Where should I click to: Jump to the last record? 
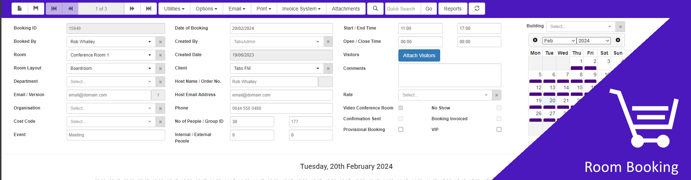pyautogui.click(x=149, y=9)
